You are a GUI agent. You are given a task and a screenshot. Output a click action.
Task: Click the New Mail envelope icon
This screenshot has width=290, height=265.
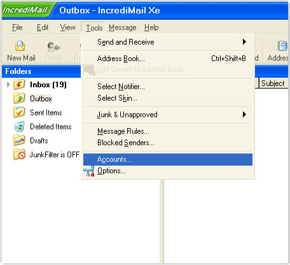coord(20,46)
